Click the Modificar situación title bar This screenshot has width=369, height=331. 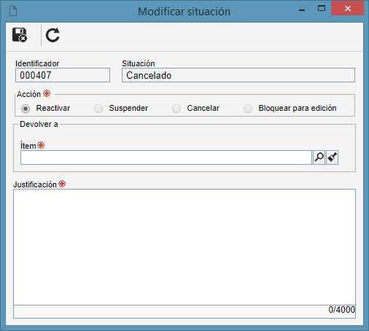pyautogui.click(x=184, y=12)
